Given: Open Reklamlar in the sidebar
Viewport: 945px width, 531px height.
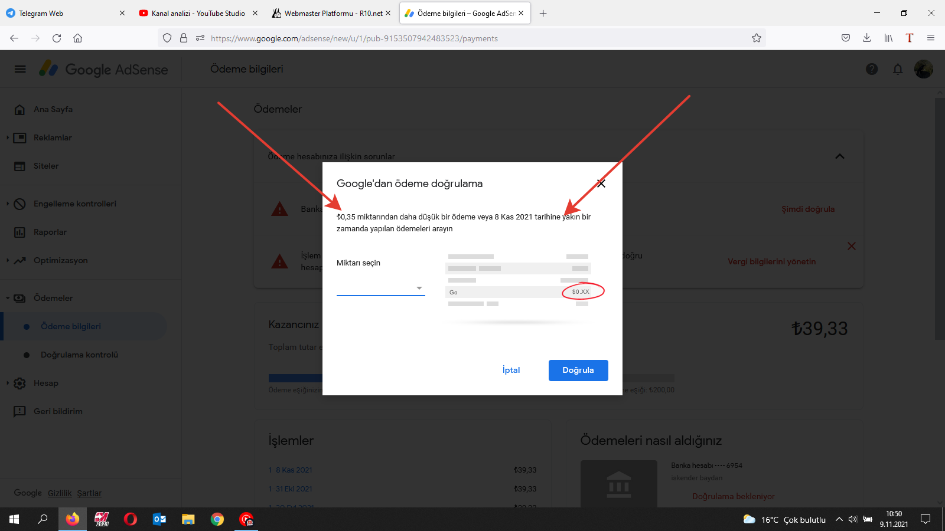Looking at the screenshot, I should click(x=53, y=138).
